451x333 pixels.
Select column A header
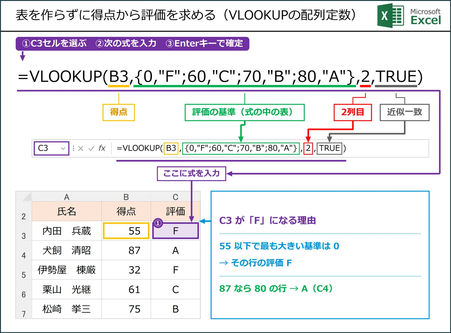67,197
